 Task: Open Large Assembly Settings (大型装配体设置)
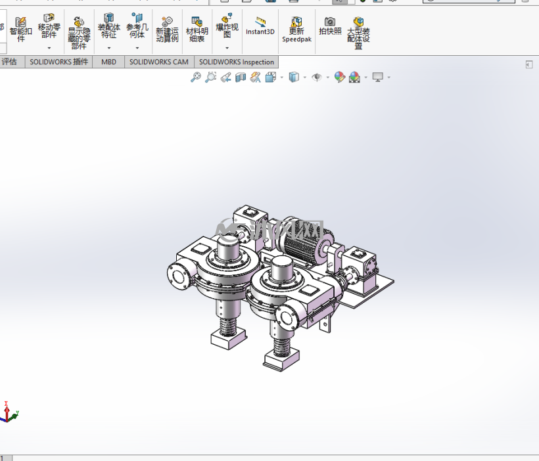pyautogui.click(x=358, y=33)
